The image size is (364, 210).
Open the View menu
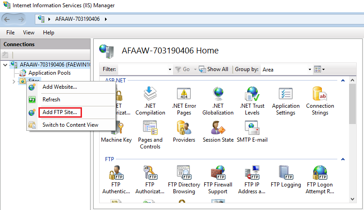pos(29,33)
